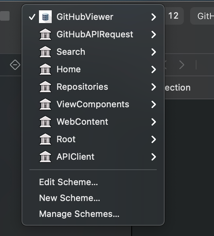
Task: Click the ViewComponents scheme library icon
Action: point(45,104)
